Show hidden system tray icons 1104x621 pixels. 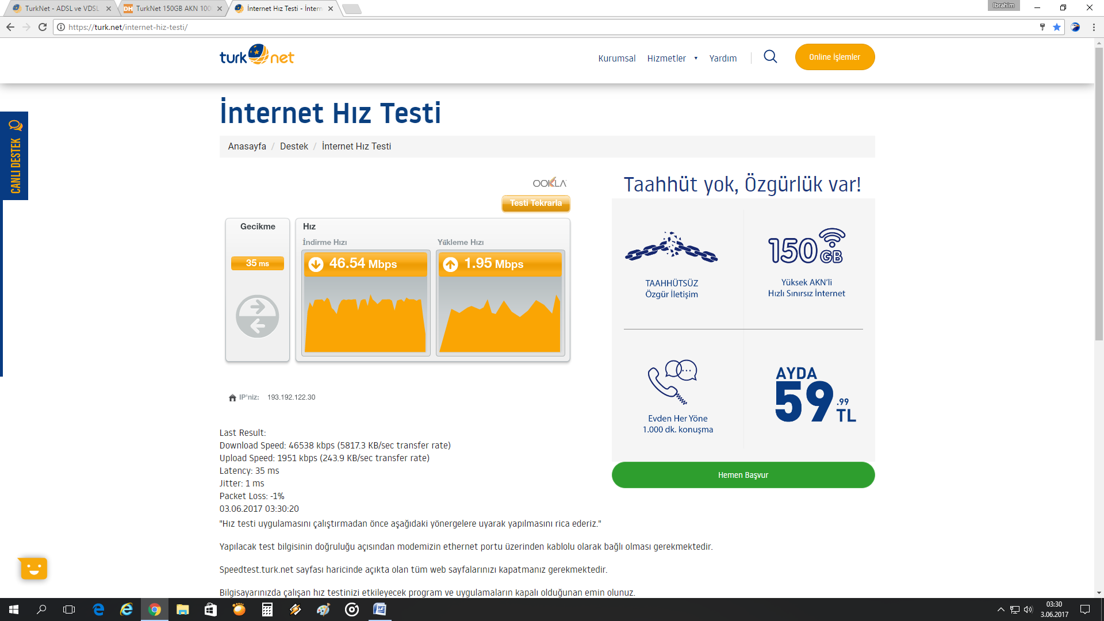tap(1000, 609)
